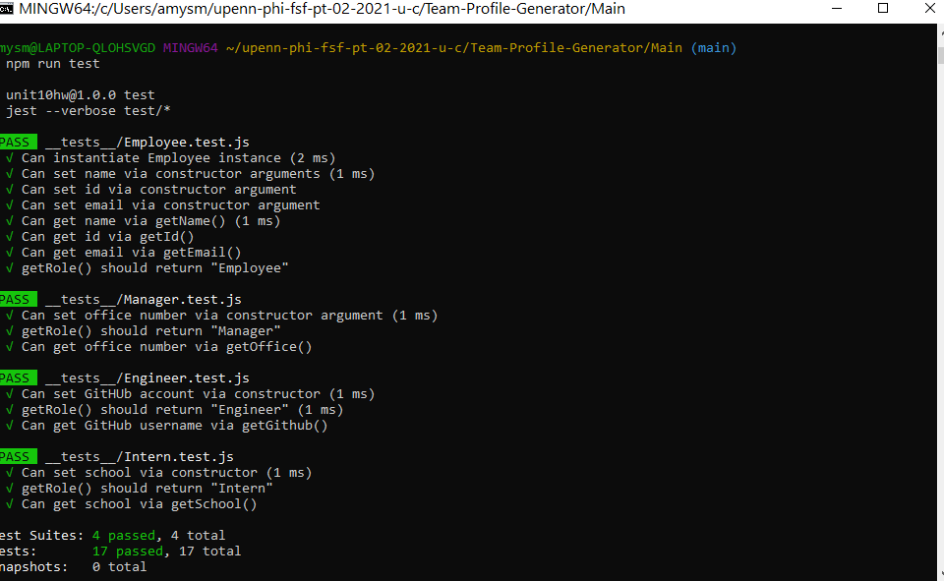
Task: Click the PASS badge beside Intern.test.js
Action: coord(17,455)
